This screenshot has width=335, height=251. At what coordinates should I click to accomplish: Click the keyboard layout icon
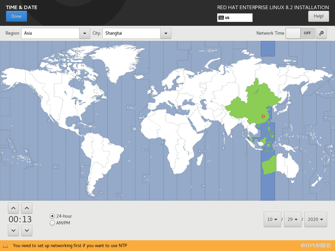point(221,18)
